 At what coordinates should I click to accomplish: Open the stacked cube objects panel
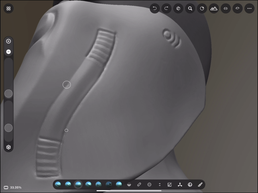coord(178,8)
